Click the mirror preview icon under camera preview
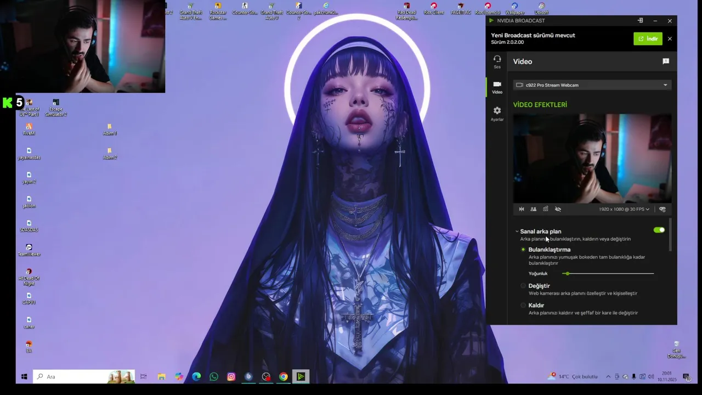 [x=521, y=209]
